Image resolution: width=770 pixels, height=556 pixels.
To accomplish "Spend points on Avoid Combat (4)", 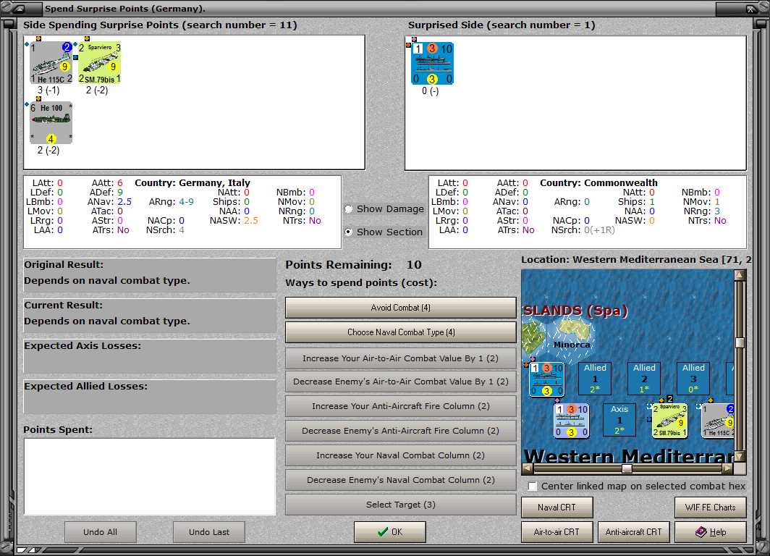I will [x=401, y=308].
